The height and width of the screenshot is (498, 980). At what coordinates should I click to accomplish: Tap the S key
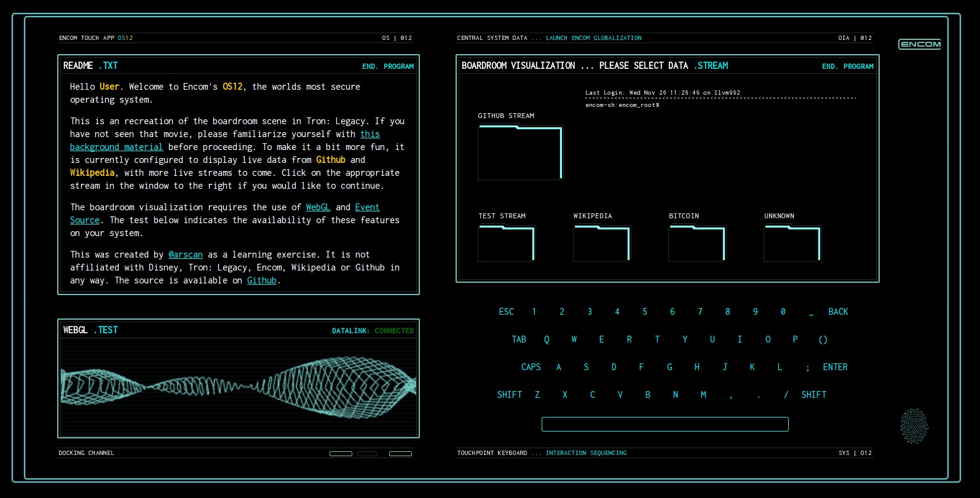[x=587, y=367]
